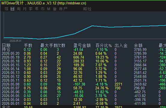166x108 pixels.
Task: Click balance value 3761.91
Action: tap(140, 57)
